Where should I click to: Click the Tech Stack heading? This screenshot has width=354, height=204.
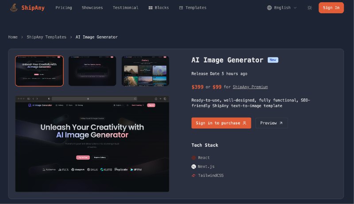(205, 145)
